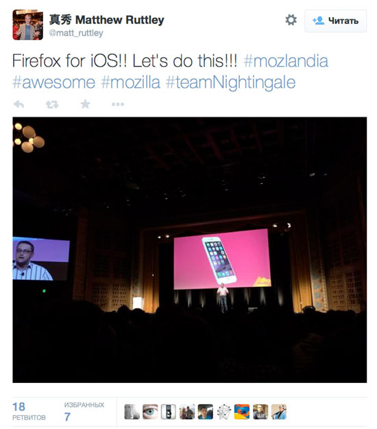
Task: View the 18 ретвитов retweets list
Action: [x=29, y=411]
